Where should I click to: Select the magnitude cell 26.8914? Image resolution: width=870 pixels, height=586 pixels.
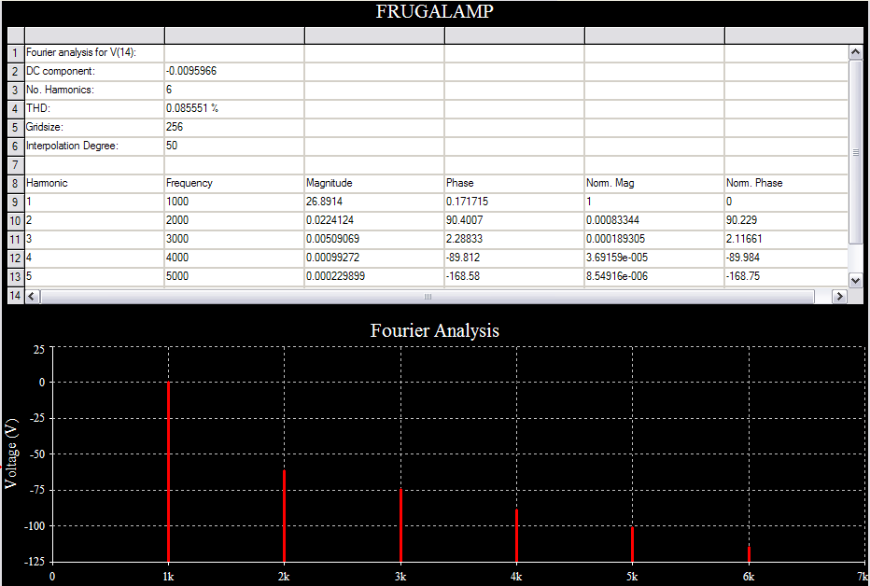pyautogui.click(x=374, y=202)
